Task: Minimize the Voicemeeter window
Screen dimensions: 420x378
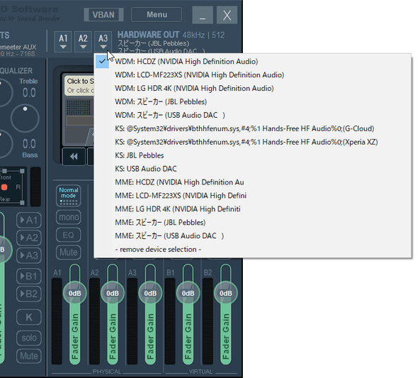Action: [203, 15]
